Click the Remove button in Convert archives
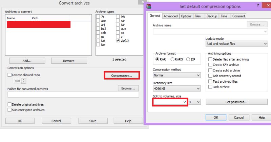Image resolution: width=271 pixels, height=142 pixels. [x=69, y=61]
